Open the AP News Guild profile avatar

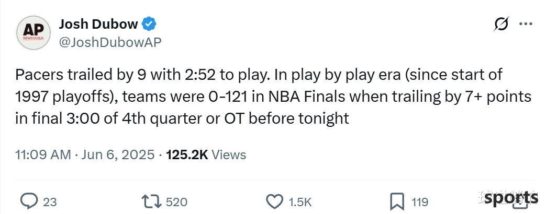(34, 33)
